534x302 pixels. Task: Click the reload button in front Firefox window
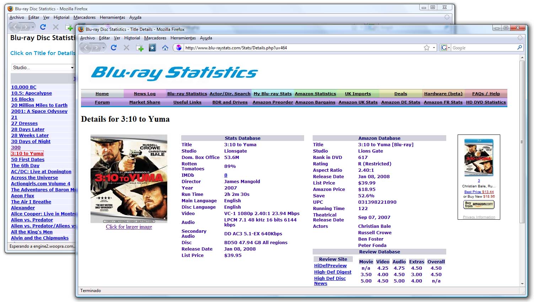point(114,48)
